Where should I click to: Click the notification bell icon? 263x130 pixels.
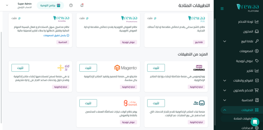82,5
